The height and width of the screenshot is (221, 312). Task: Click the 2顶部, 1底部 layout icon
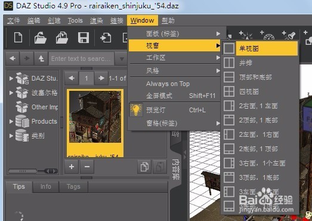229,120
